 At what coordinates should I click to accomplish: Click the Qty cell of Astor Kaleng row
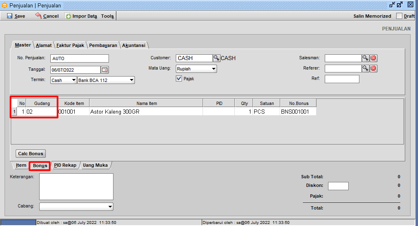(x=243, y=112)
